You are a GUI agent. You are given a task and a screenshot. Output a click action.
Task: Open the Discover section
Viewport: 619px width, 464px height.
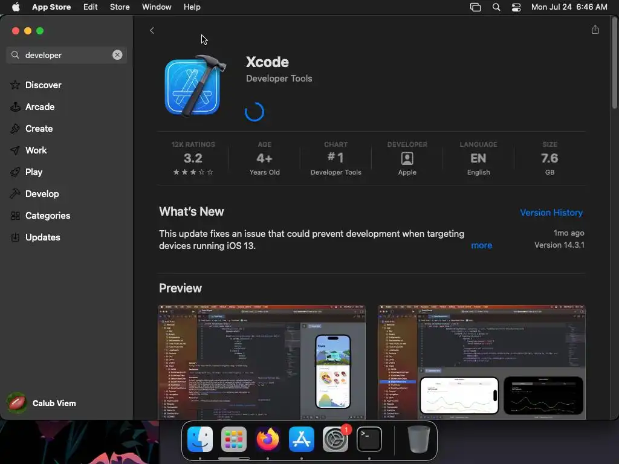pyautogui.click(x=43, y=85)
